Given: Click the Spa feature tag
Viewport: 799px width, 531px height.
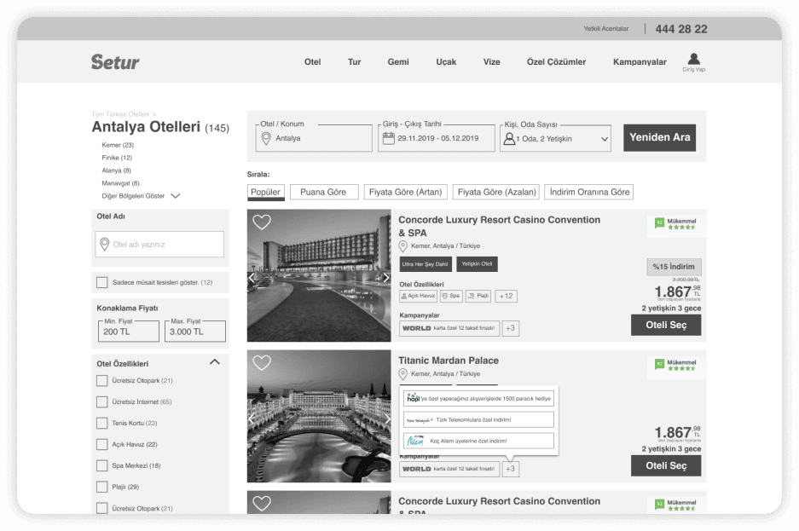Looking at the screenshot, I should tap(451, 296).
